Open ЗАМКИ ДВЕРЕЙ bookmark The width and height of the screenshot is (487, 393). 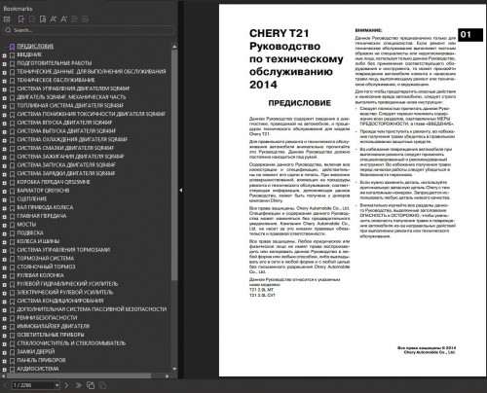[x=36, y=352]
